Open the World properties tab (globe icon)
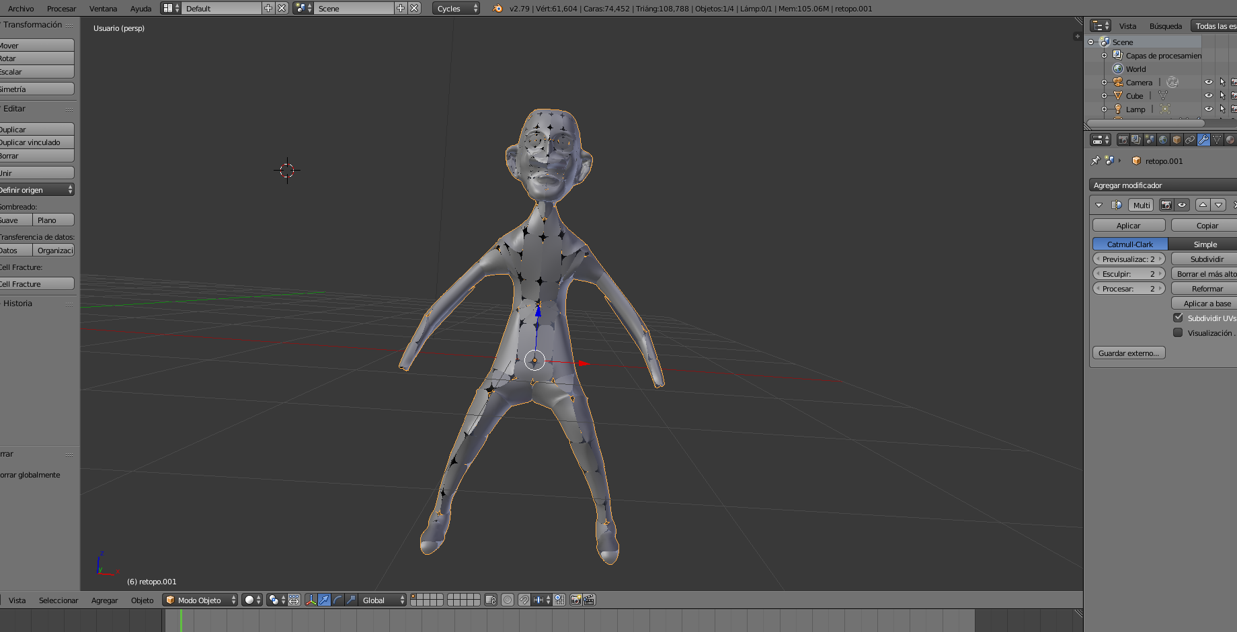 [1163, 140]
